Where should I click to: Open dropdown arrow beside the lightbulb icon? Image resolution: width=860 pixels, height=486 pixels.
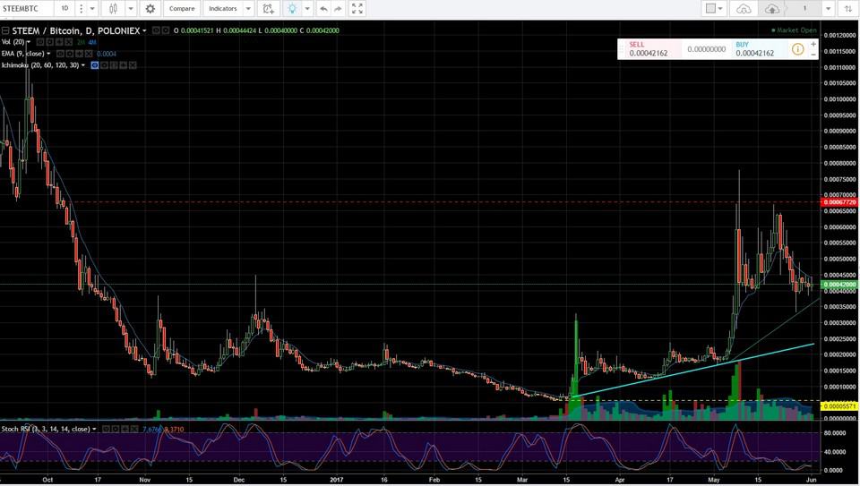307,9
